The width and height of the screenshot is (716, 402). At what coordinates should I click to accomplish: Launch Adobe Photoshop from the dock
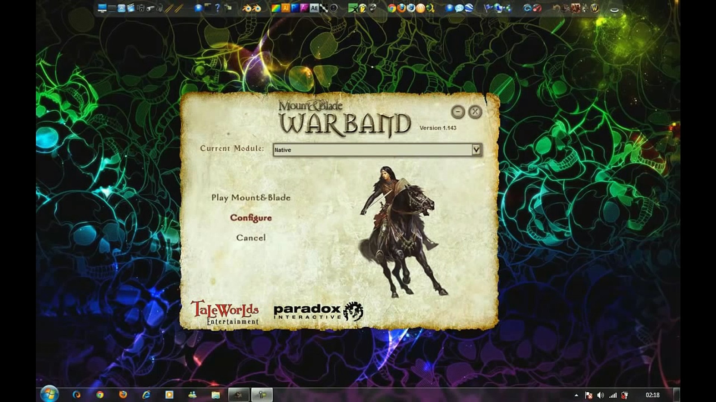pos(295,8)
